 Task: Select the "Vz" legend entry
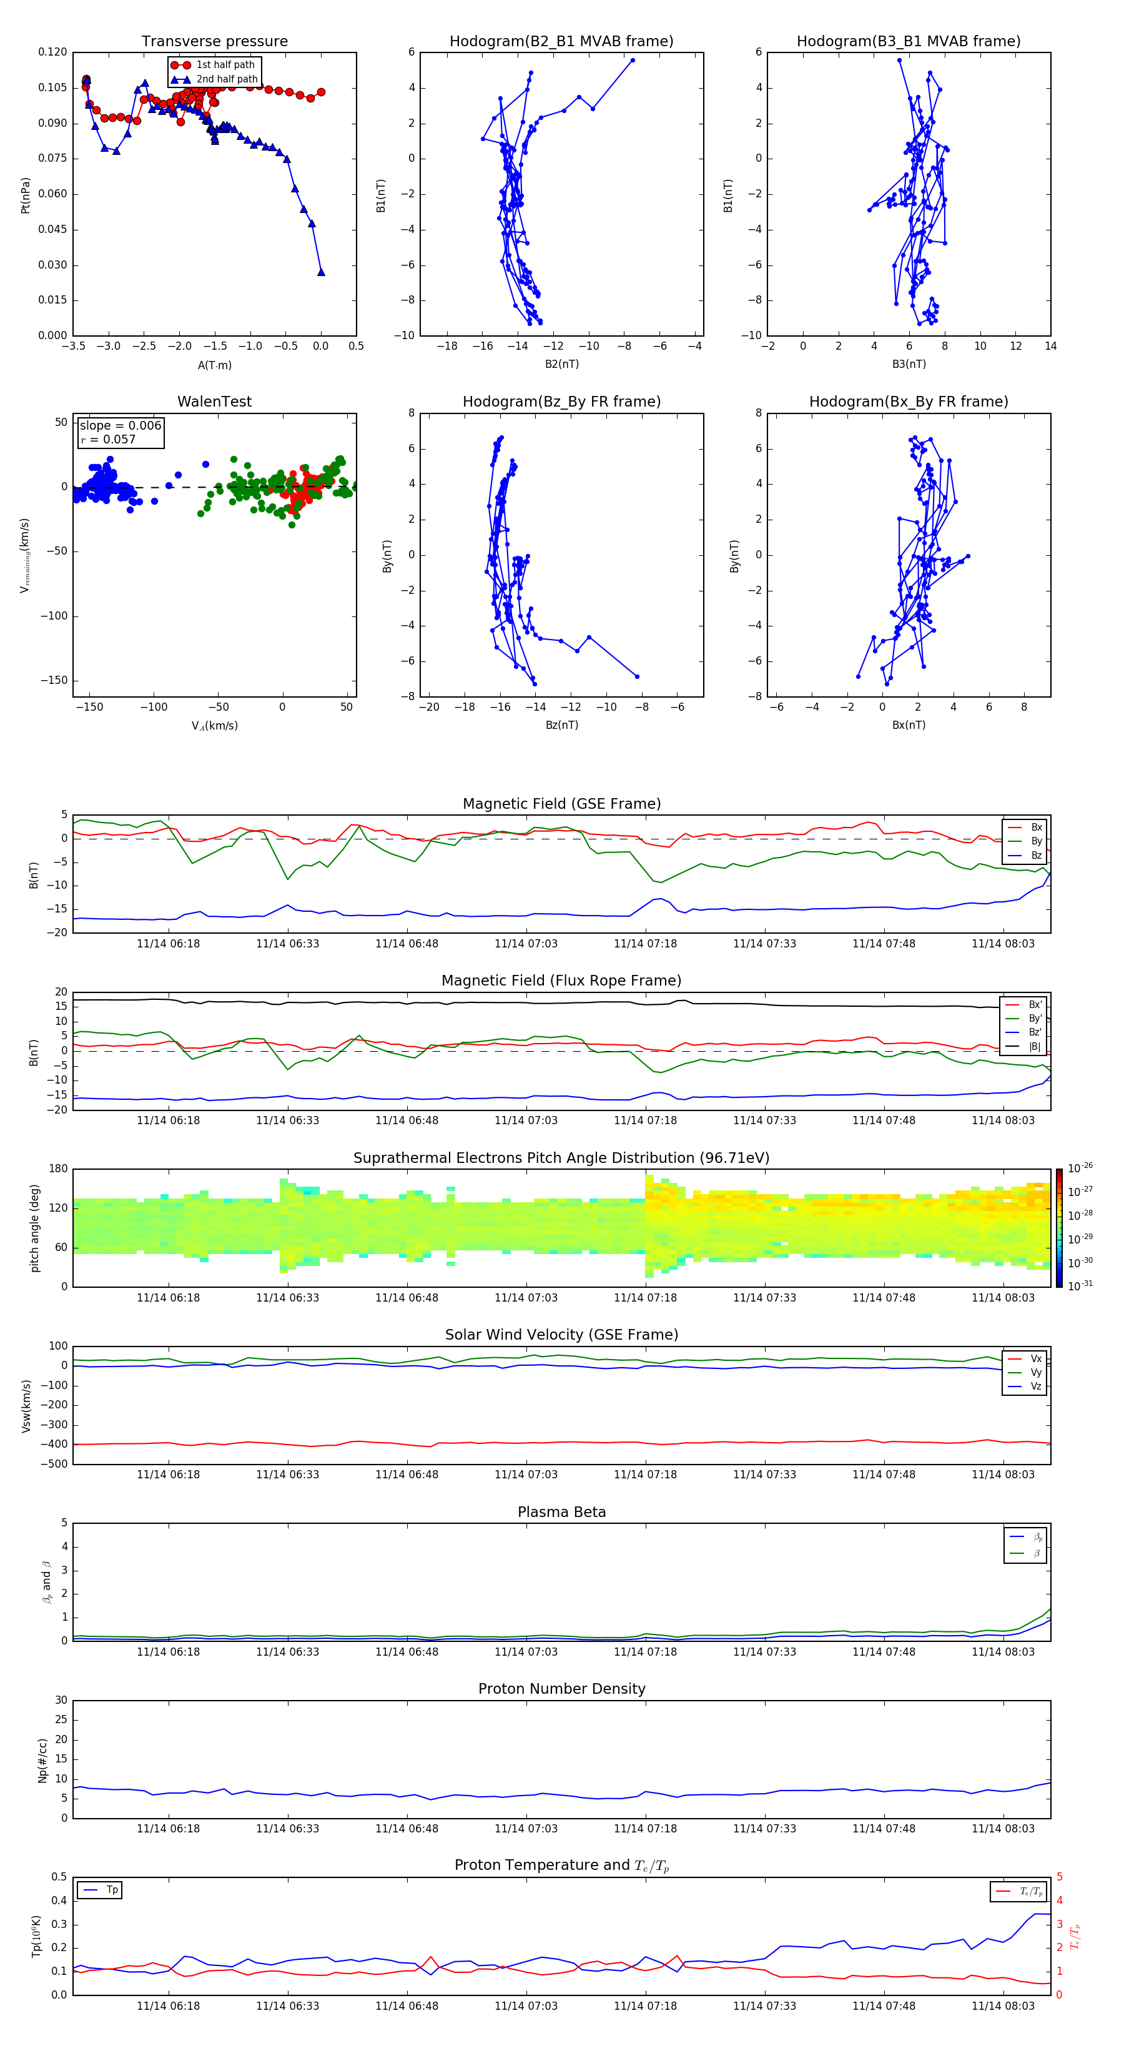[1025, 1386]
